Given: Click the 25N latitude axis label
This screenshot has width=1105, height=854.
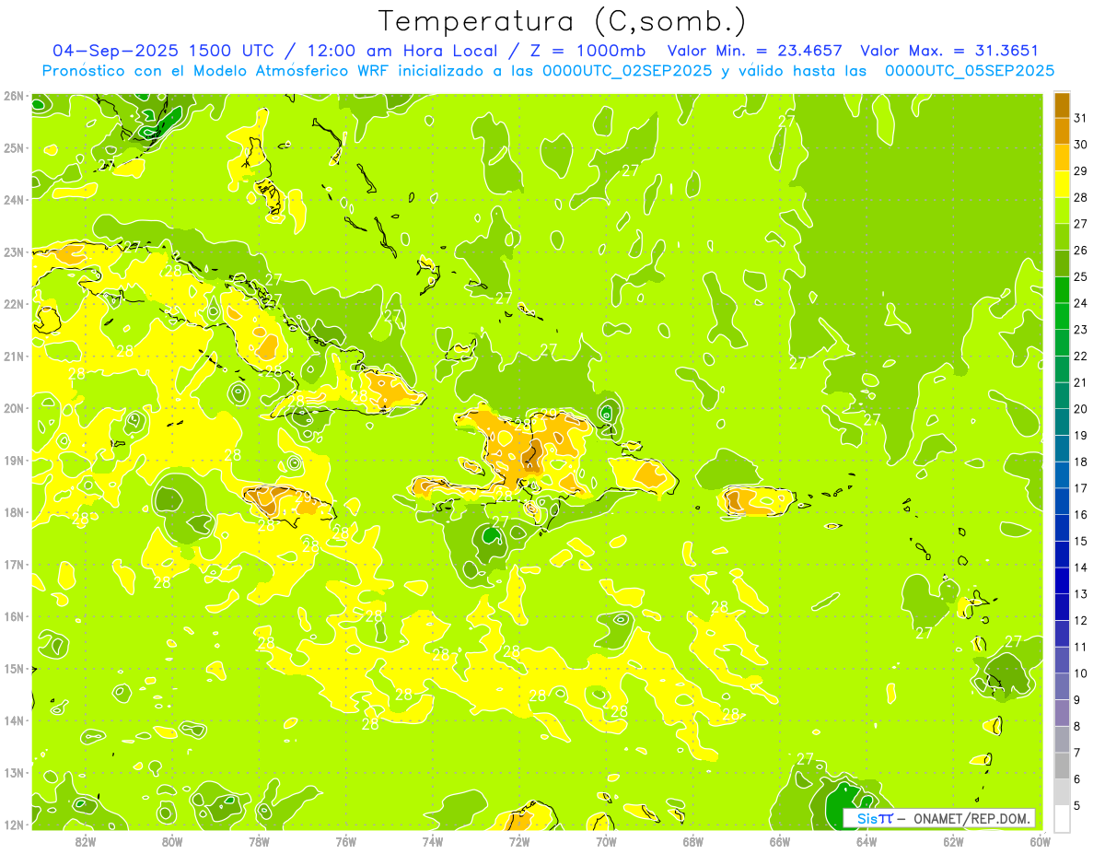Looking at the screenshot, I should pos(14,148).
